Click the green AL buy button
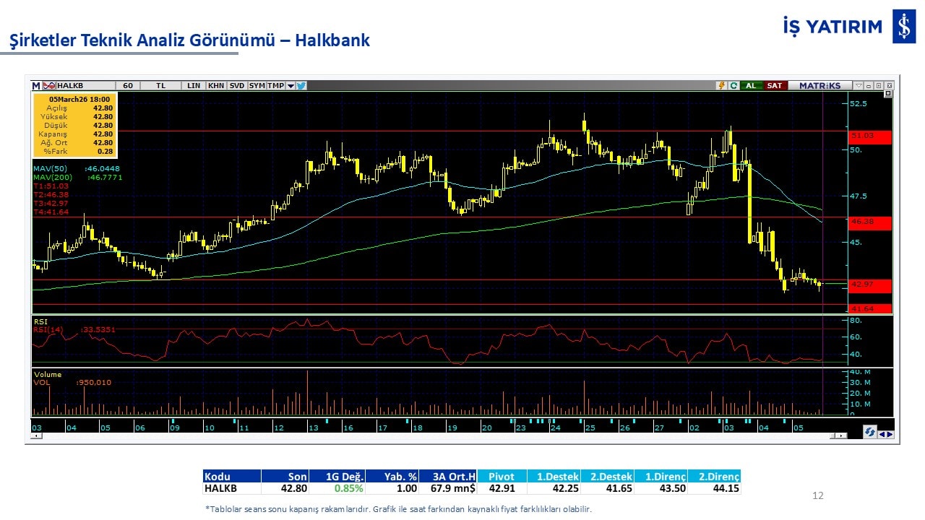Image resolution: width=925 pixels, height=520 pixels. pyautogui.click(x=751, y=85)
